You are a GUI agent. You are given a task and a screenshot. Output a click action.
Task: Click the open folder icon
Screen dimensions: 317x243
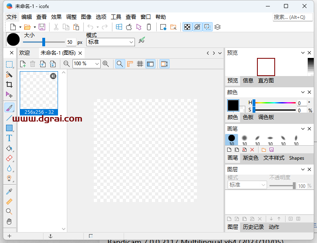[27, 27]
